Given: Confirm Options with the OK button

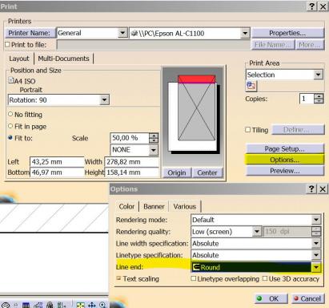Looking at the screenshot, I should point(271,298).
